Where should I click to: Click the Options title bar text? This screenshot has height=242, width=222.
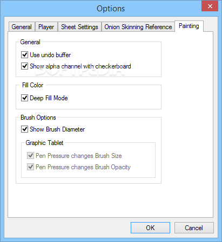tap(111, 9)
